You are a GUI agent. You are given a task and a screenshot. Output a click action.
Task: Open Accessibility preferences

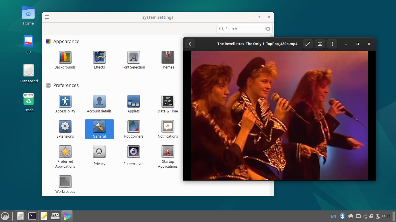pos(65,104)
